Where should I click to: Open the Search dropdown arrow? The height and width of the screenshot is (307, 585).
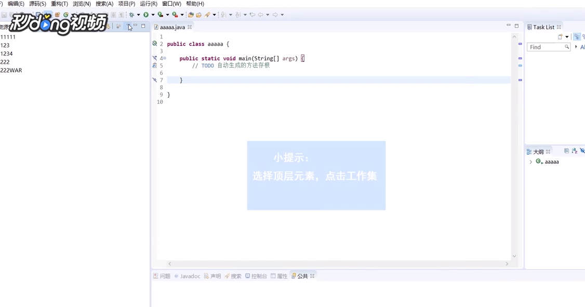coord(215,15)
